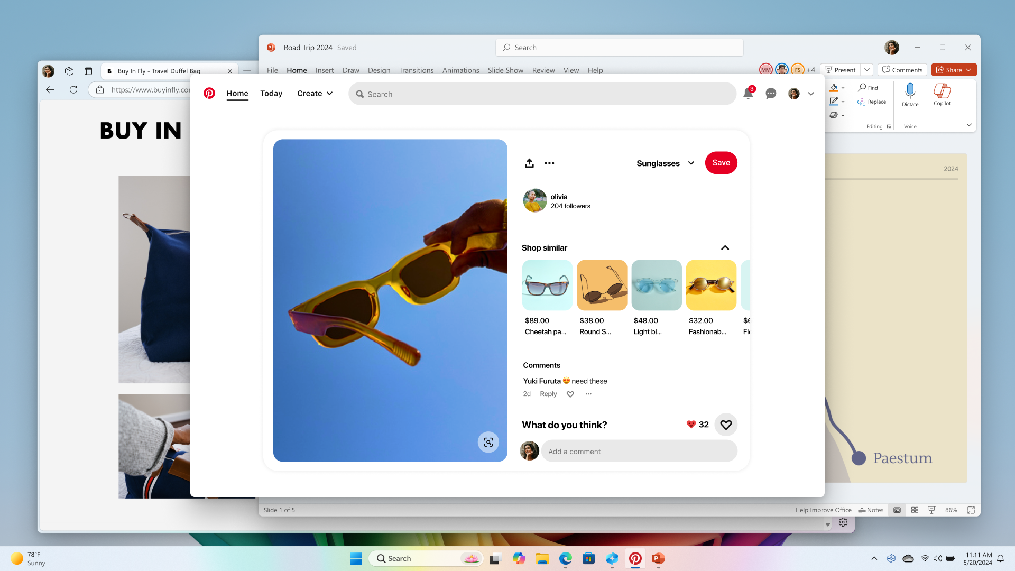Viewport: 1015px width, 571px height.
Task: Collapse Shop similar section chevron
Action: (x=725, y=248)
